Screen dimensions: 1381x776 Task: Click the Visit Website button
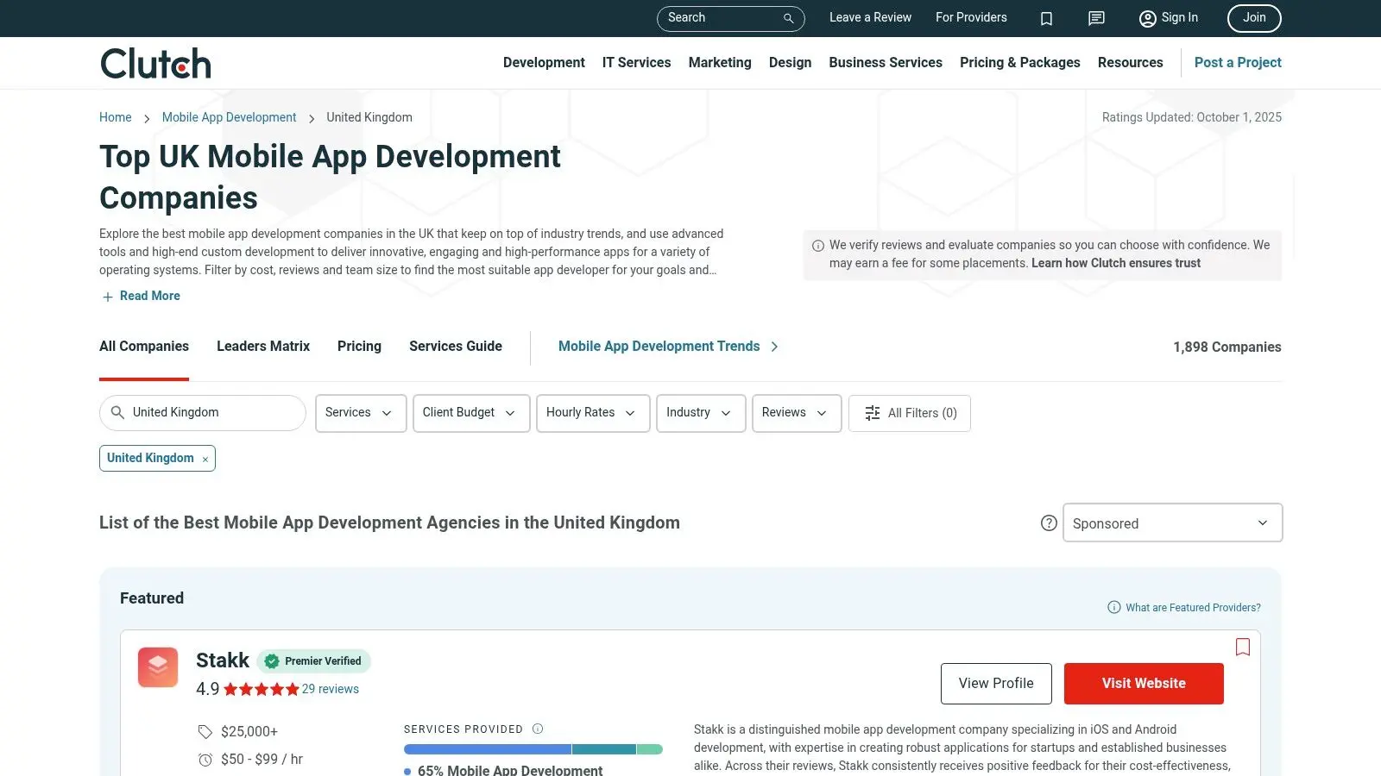click(1143, 684)
